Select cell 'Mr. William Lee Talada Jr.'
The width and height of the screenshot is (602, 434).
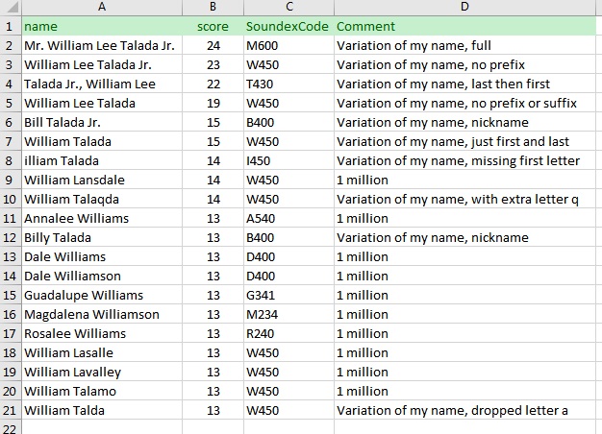(101, 46)
